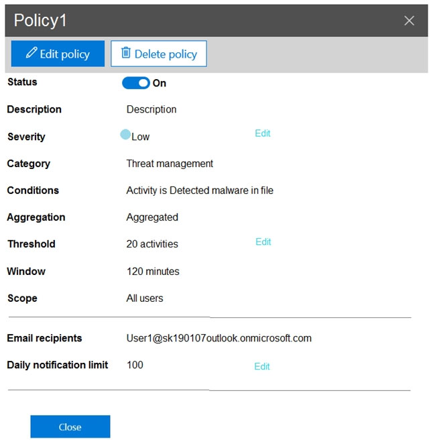Image resolution: width=433 pixels, height=442 pixels.
Task: Click the light blue Low severity dot
Action: pyautogui.click(x=125, y=134)
